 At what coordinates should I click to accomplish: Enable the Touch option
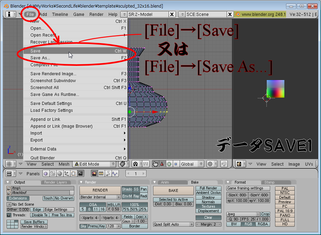48,198
